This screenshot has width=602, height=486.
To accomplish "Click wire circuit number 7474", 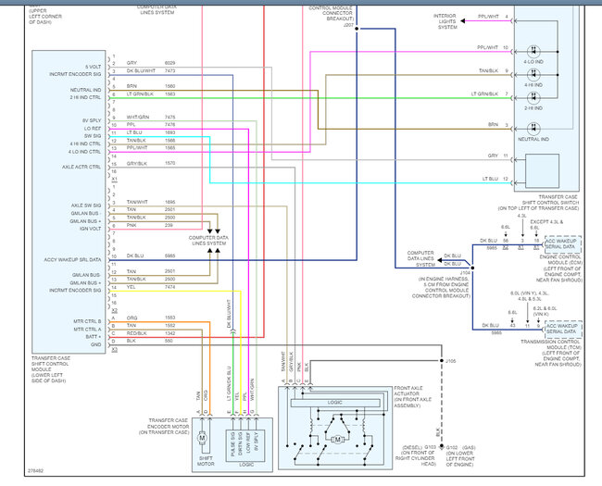I will pyautogui.click(x=170, y=287).
